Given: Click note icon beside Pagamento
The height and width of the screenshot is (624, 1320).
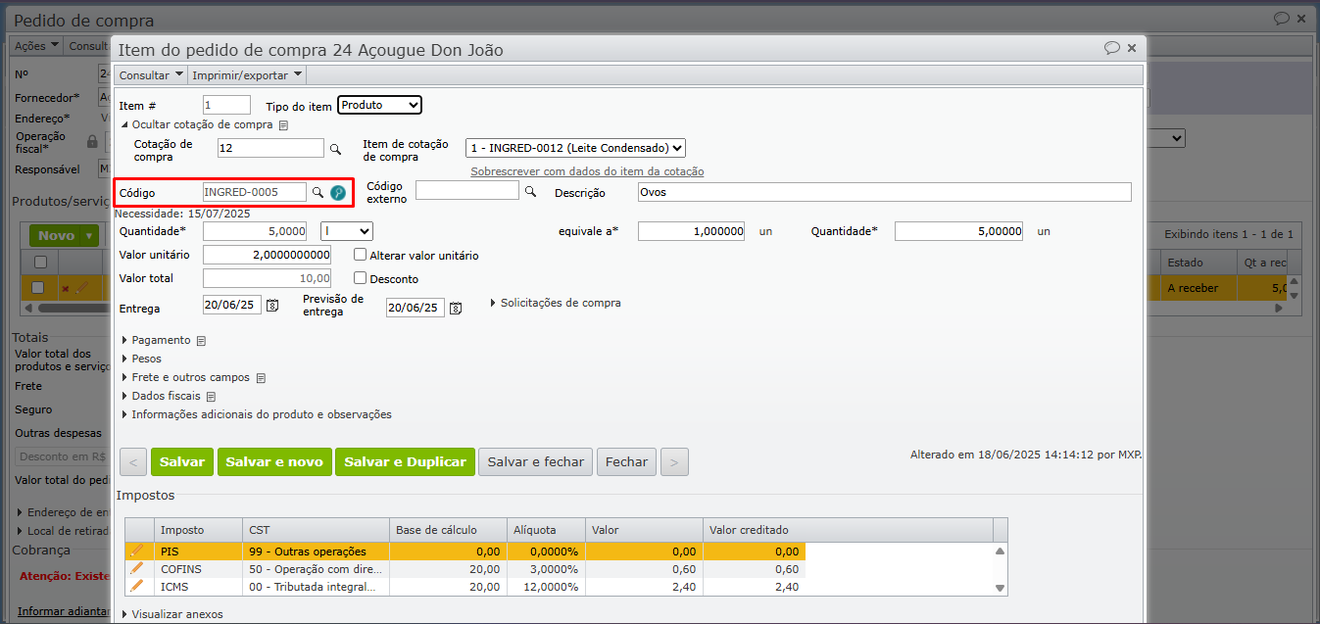Looking at the screenshot, I should 201,341.
